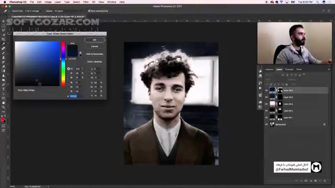Click OK in the Color Picker
Image resolution: width=335 pixels, height=188 pixels.
pos(95,40)
